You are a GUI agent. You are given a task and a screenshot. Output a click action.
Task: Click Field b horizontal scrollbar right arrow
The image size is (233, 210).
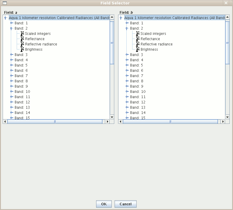pyautogui.click(x=223, y=122)
